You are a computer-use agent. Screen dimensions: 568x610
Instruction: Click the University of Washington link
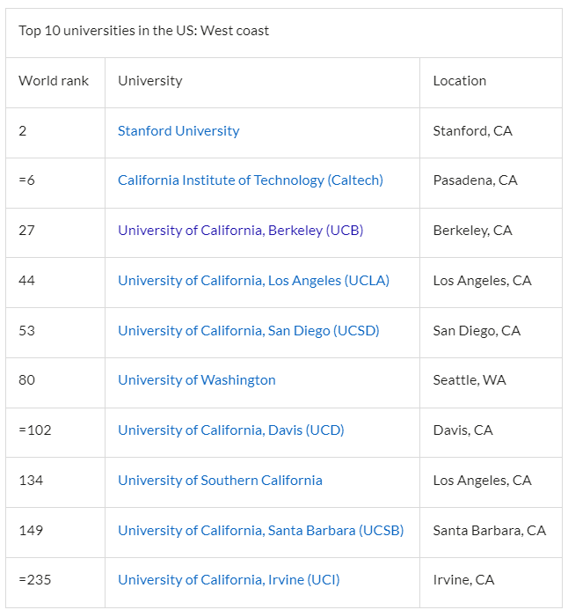[x=197, y=380]
